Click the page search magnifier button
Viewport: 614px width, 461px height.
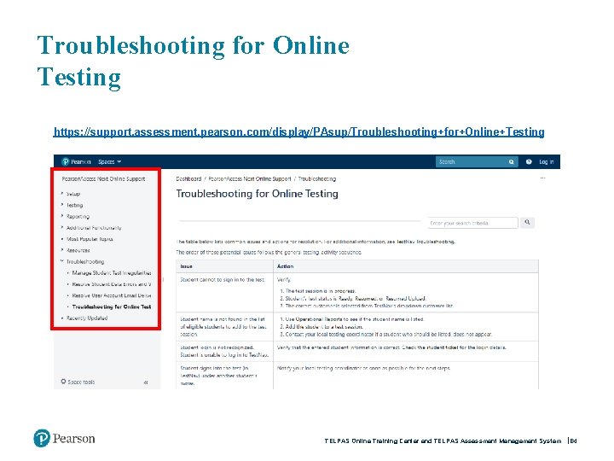528,223
